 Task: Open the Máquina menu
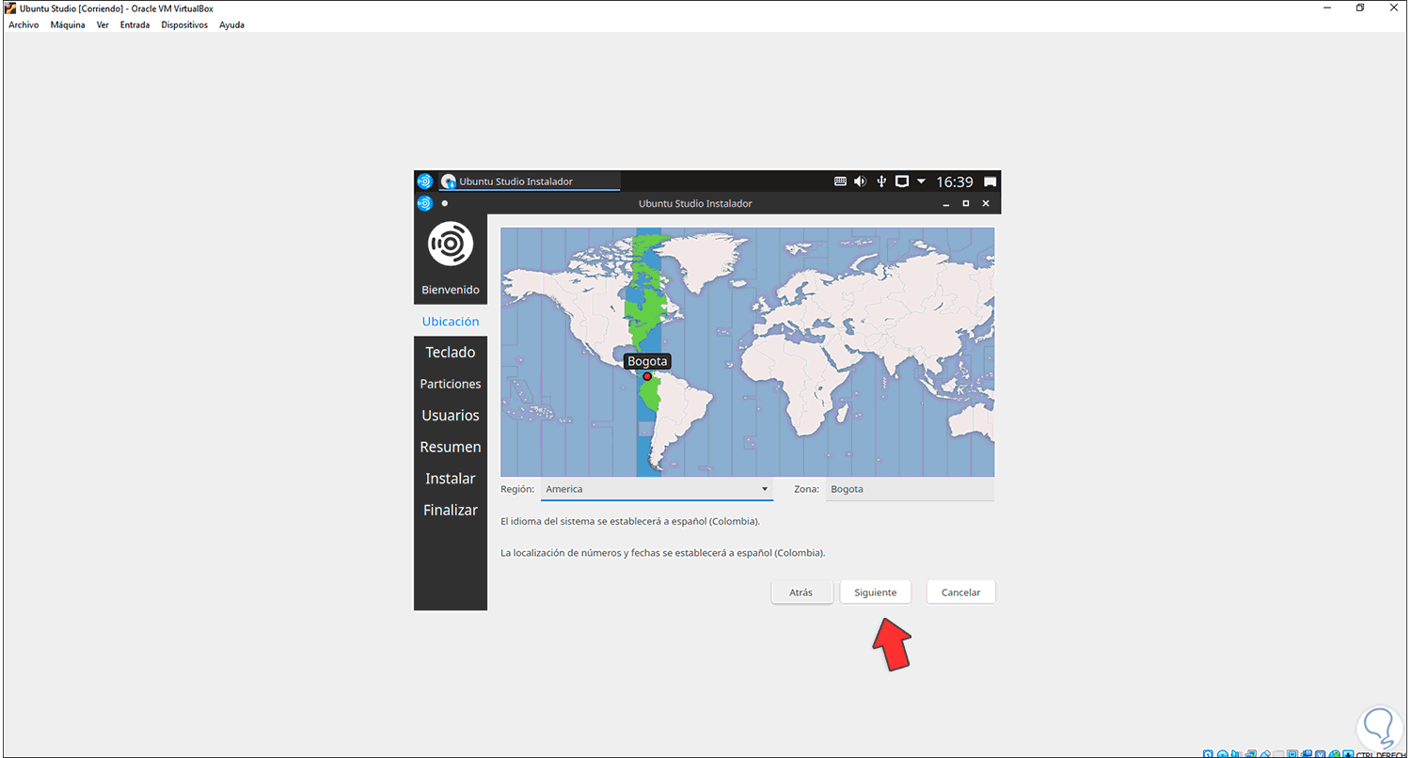tap(68, 25)
